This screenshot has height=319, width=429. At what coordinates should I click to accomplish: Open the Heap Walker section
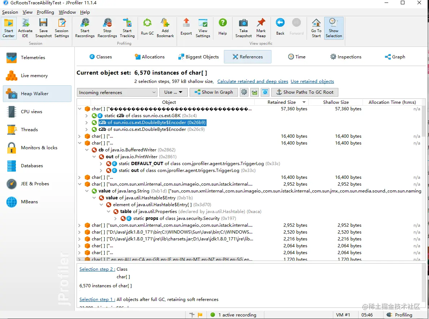(37, 94)
